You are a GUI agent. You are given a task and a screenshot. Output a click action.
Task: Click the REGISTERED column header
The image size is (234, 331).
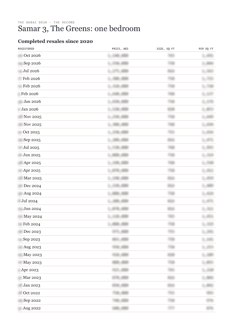[x=26, y=49]
